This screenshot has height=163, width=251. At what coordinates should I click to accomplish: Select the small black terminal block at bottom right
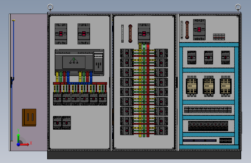tap(226, 141)
